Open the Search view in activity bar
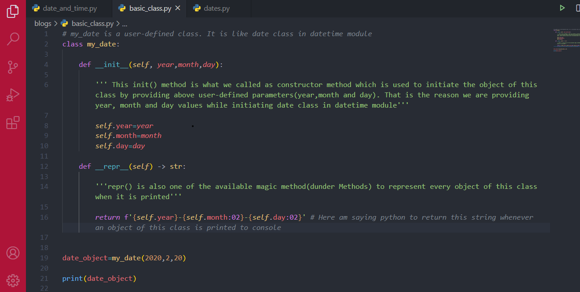Image resolution: width=580 pixels, height=292 pixels. pos(13,39)
